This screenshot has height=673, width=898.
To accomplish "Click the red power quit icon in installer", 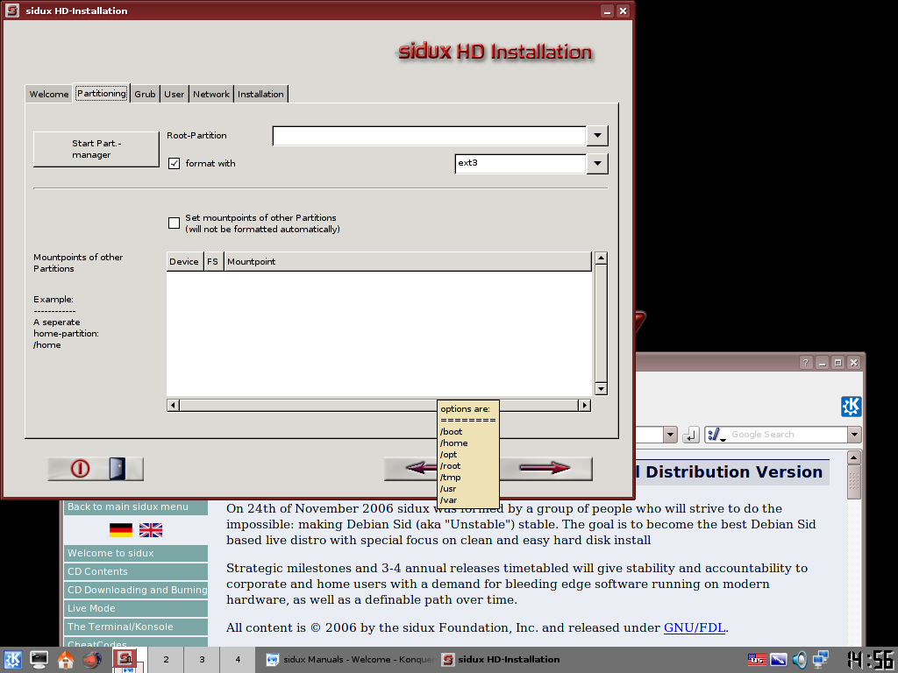I will [80, 469].
